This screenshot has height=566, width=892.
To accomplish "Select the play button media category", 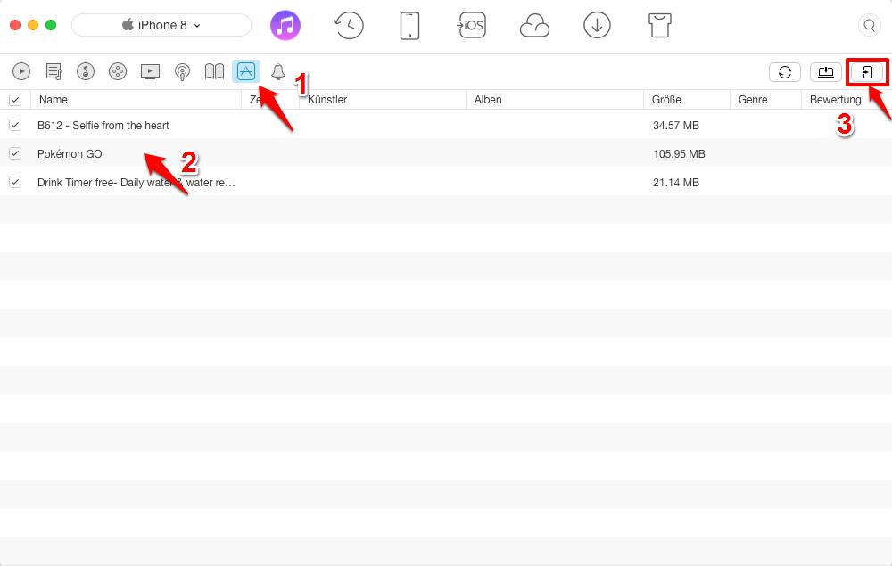I will point(21,71).
